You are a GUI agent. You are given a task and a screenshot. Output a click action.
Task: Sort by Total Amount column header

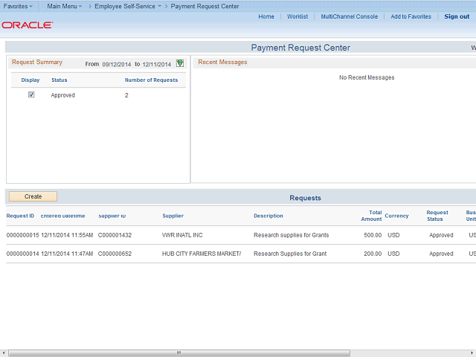coord(371,216)
